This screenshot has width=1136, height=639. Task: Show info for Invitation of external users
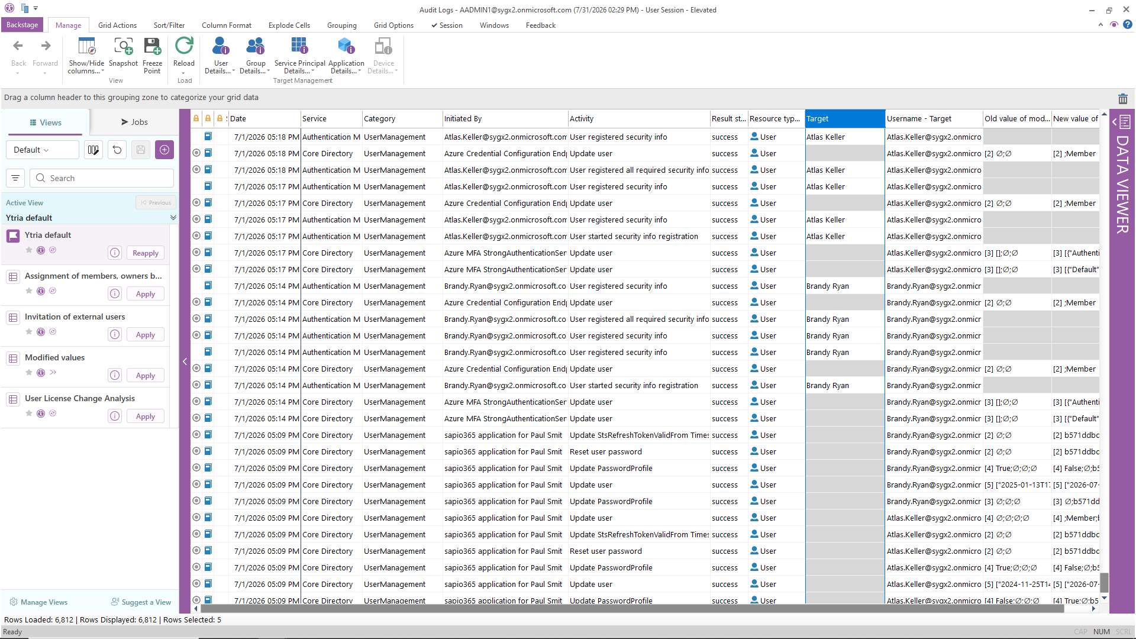(115, 335)
